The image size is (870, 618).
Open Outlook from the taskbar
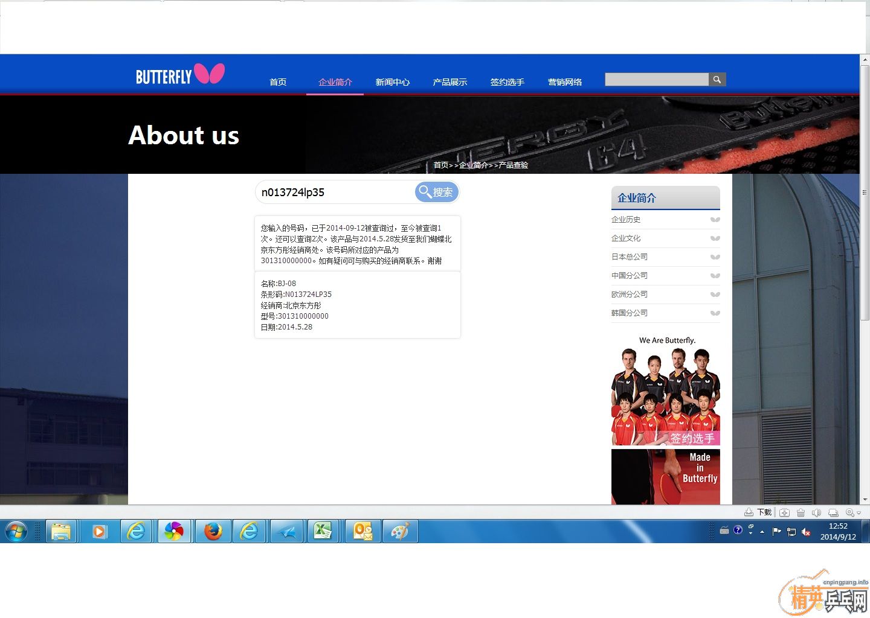[x=362, y=532]
